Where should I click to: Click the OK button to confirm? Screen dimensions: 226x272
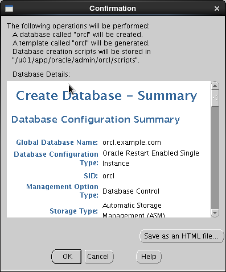(x=67, y=257)
